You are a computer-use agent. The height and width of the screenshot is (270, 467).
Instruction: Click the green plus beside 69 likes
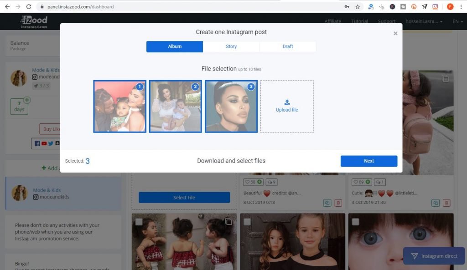click(368, 182)
